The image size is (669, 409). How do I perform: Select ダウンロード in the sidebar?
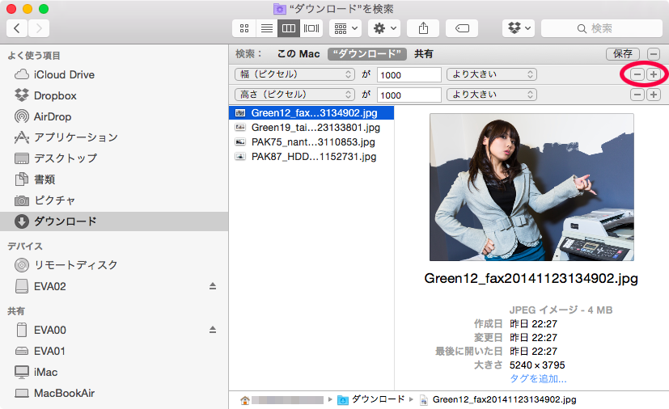(x=114, y=221)
